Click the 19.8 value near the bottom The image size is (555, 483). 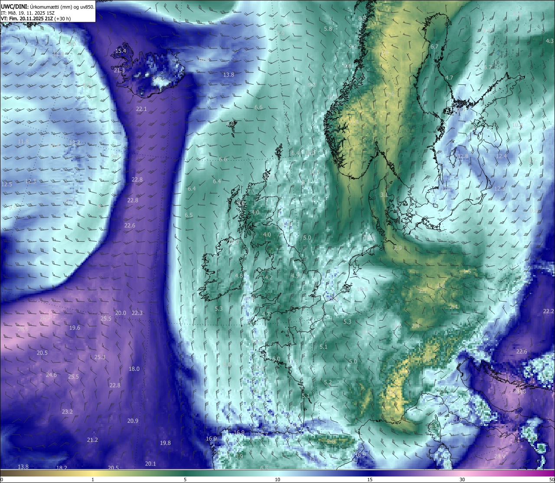coord(165,443)
